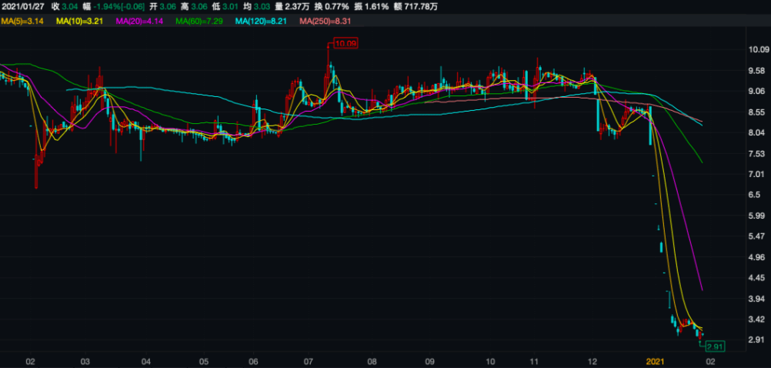The height and width of the screenshot is (368, 771).
Task: Select the MA(60)=7.29 green indicator label
Action: coord(200,21)
